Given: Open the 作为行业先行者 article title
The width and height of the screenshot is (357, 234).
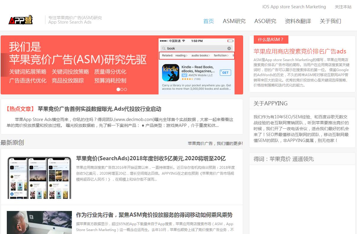Looking at the screenshot, I should pyautogui.click(x=154, y=215).
